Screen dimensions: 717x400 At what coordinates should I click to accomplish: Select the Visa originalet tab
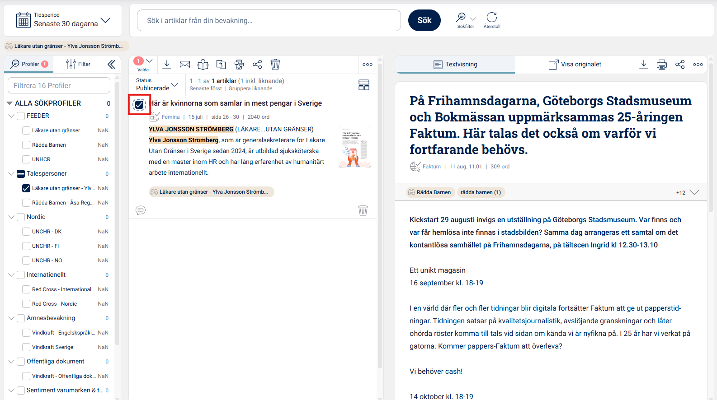pyautogui.click(x=575, y=64)
